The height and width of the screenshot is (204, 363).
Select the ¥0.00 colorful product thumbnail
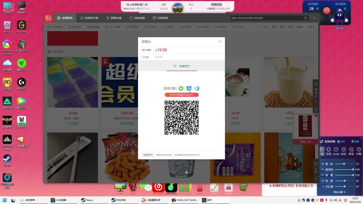(x=73, y=82)
